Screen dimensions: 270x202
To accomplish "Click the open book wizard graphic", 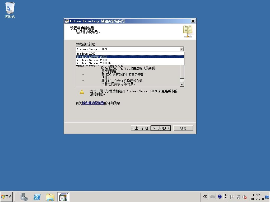I will tap(188, 31).
